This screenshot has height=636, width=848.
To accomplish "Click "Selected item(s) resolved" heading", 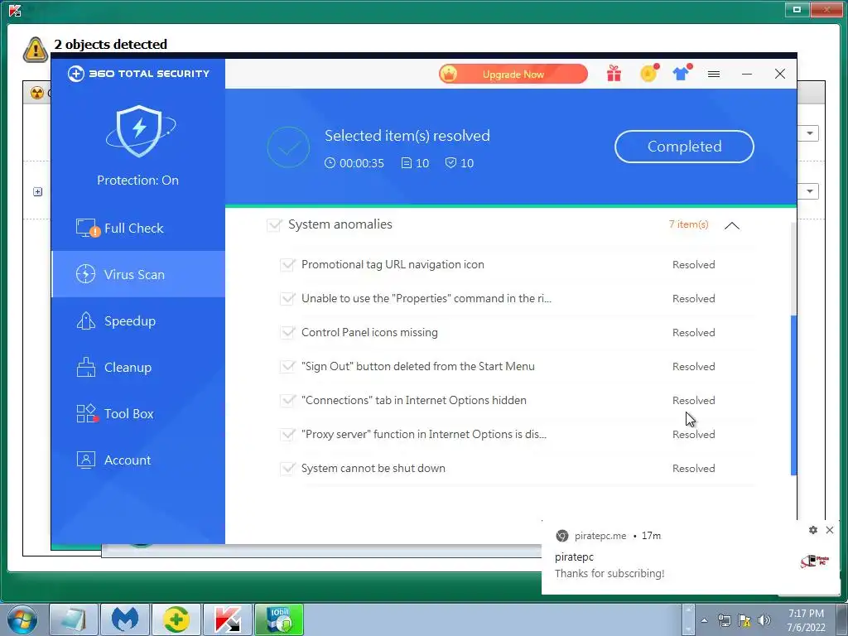I will (x=407, y=136).
